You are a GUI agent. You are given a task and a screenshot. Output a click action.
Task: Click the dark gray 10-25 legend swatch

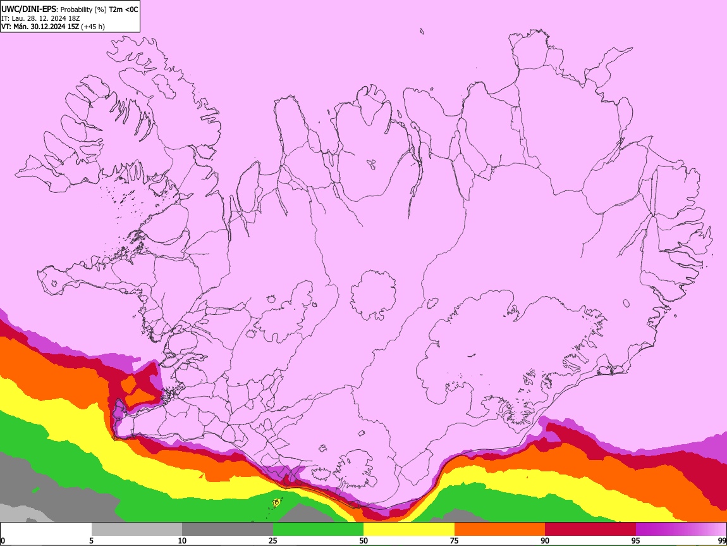point(228,530)
